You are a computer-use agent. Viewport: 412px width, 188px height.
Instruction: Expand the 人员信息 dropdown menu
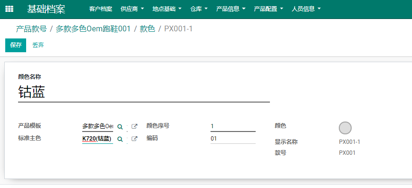[306, 9]
